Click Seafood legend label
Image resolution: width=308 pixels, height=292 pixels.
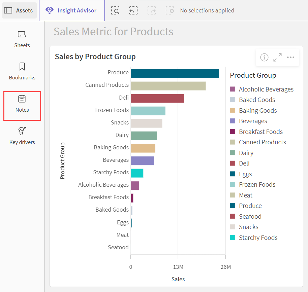(250, 217)
